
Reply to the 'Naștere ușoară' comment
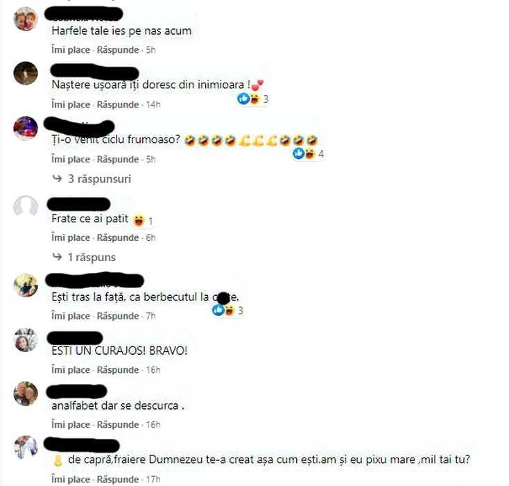(x=118, y=104)
